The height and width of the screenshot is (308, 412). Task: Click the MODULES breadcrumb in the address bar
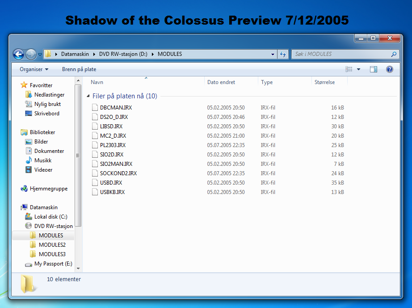tap(170, 54)
